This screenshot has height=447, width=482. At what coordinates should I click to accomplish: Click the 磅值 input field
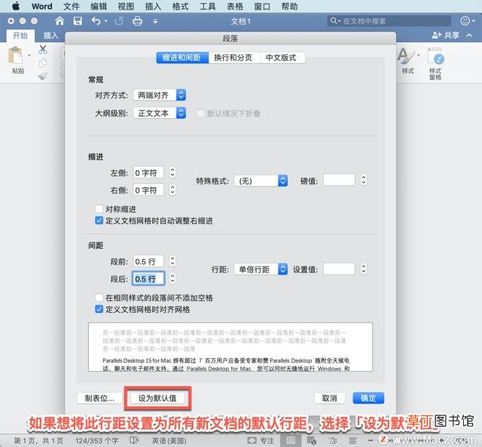tap(339, 180)
